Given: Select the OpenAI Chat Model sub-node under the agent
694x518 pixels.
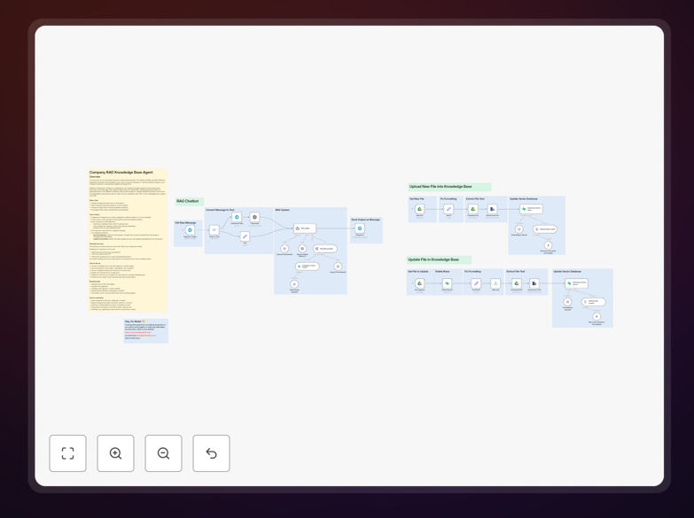Looking at the screenshot, I should coord(285,249).
